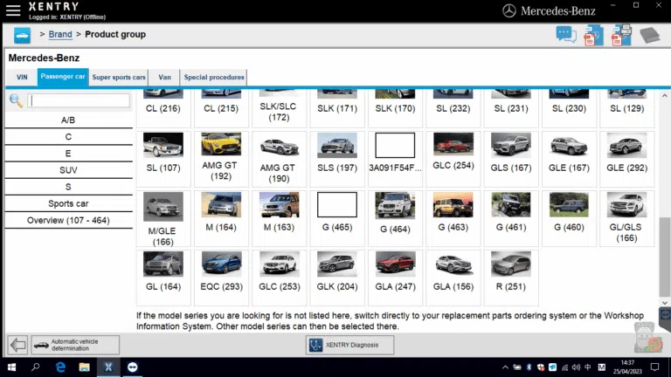Select the R (251) model
The image size is (671, 377).
[x=511, y=278]
